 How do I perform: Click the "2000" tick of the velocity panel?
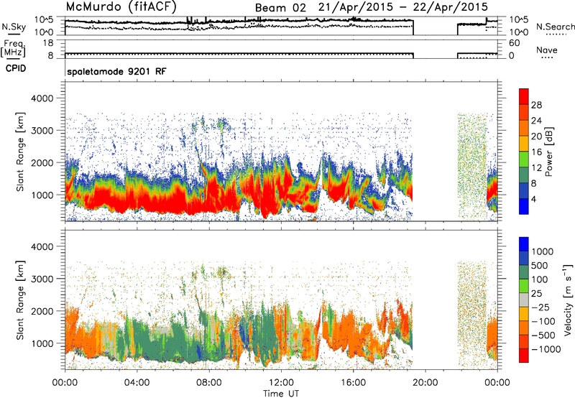click(42, 311)
